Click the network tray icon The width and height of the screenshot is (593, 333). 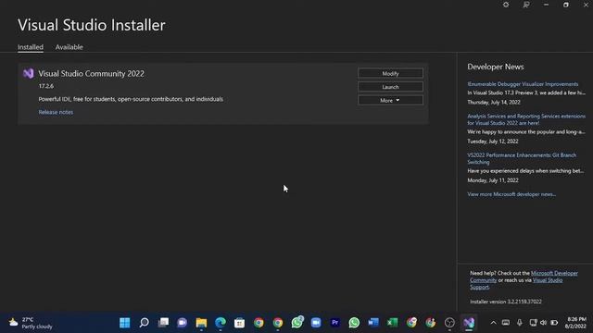534,323
